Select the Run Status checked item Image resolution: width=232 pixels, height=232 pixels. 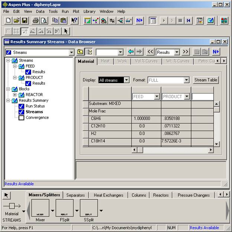pos(35,106)
